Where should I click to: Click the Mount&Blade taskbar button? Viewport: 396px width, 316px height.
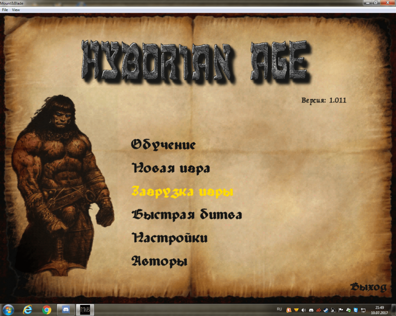point(85,310)
